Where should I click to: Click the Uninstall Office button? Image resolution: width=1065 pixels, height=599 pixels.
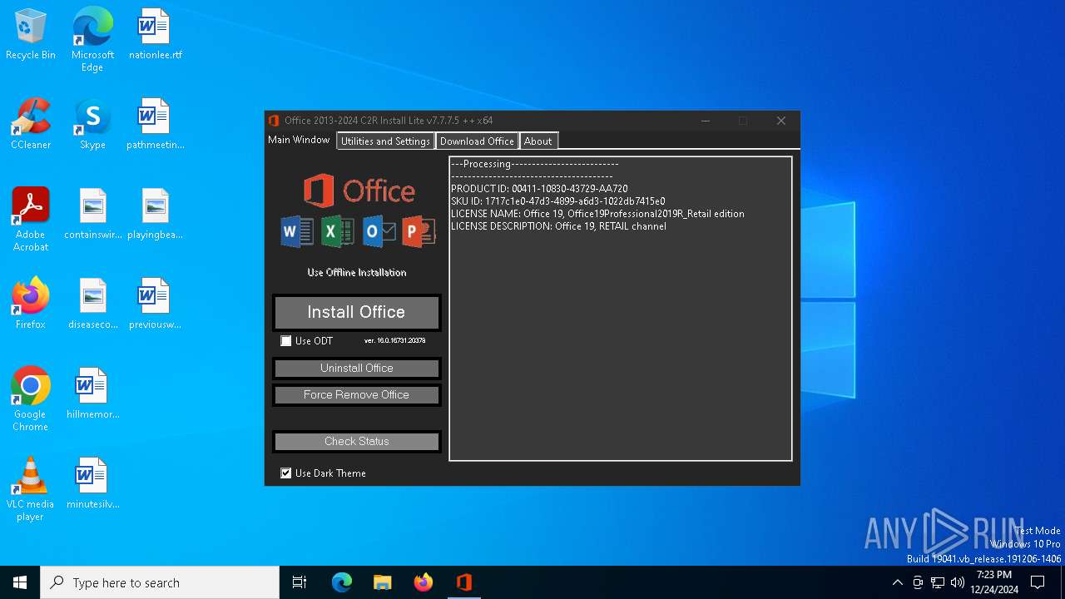(356, 369)
